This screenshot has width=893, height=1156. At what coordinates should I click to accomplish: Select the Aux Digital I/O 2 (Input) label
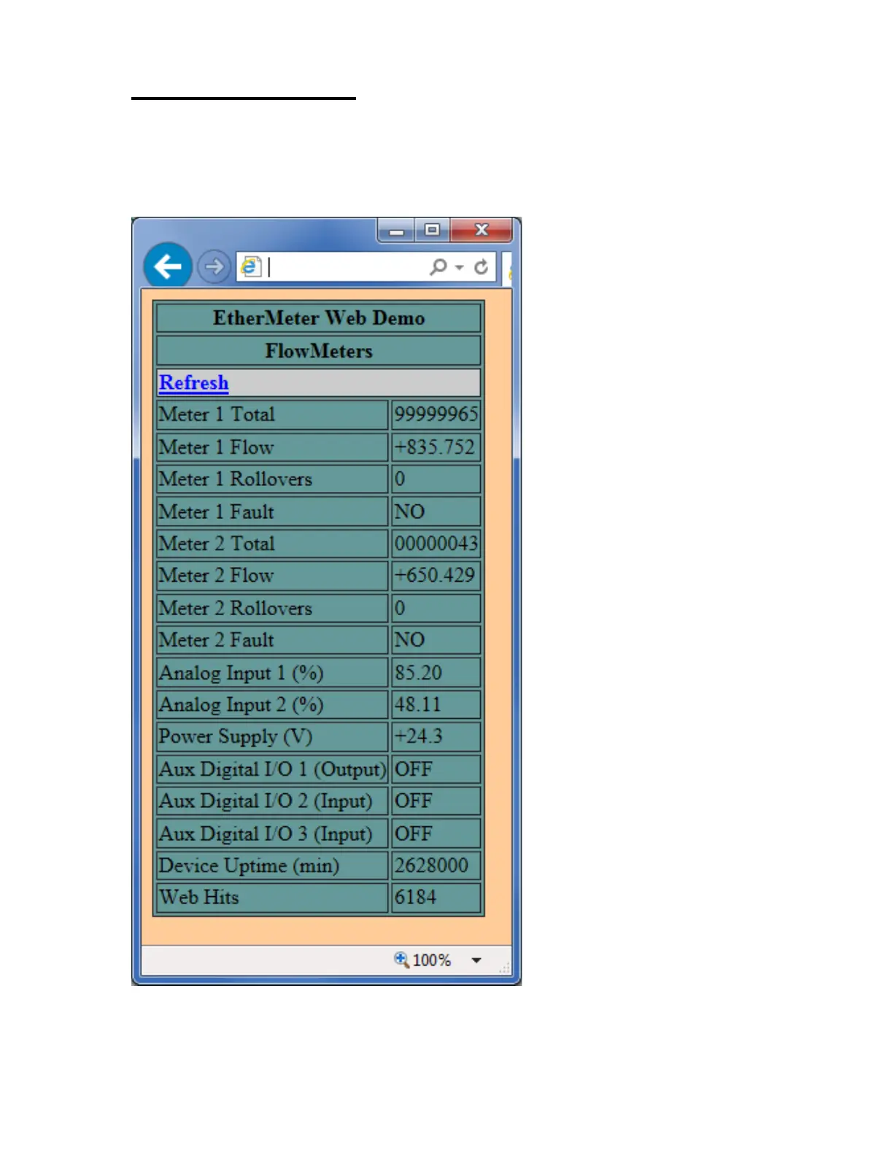click(x=266, y=801)
